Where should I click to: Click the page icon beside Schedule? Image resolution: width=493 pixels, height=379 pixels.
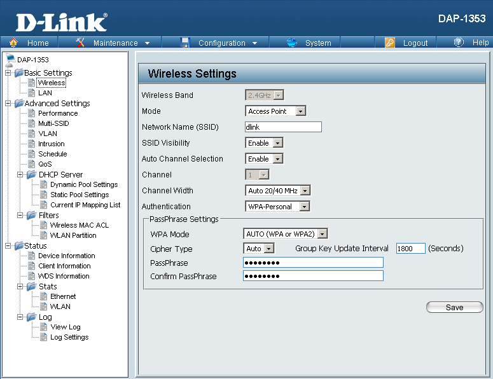tap(31, 154)
